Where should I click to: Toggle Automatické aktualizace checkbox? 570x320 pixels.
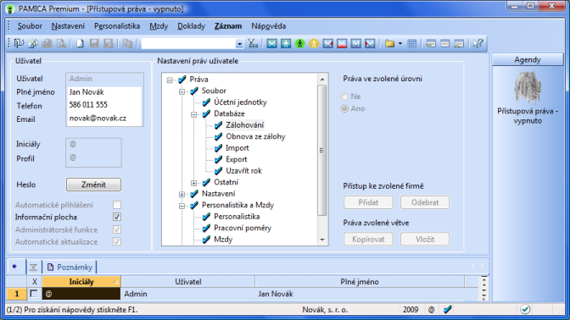[117, 241]
